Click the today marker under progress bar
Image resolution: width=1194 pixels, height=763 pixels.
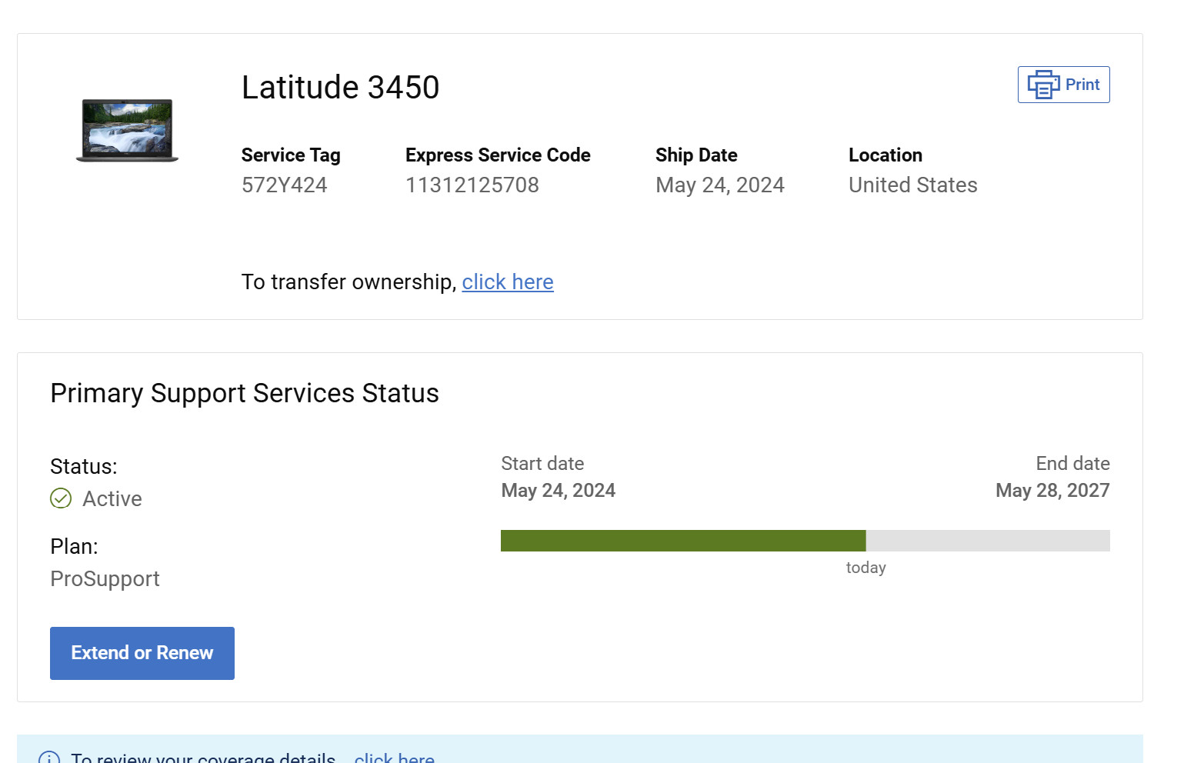[866, 568]
